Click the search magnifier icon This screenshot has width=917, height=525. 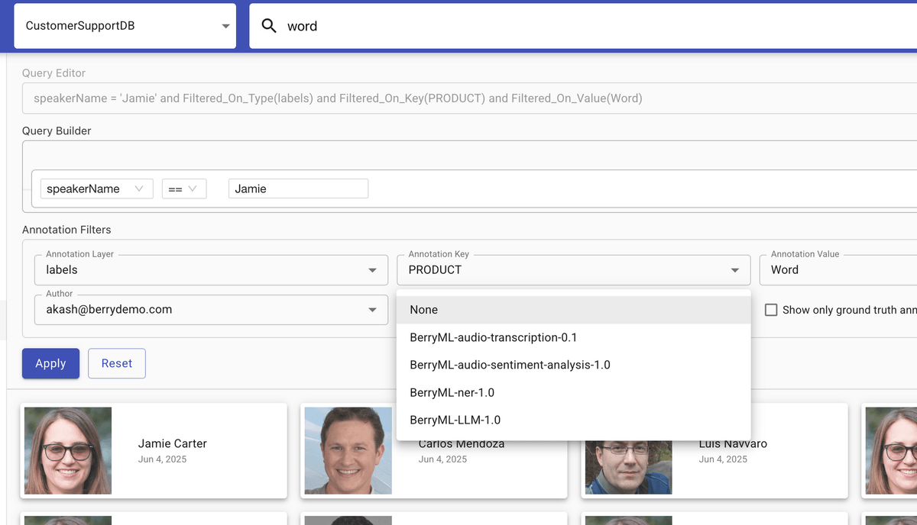coord(269,26)
